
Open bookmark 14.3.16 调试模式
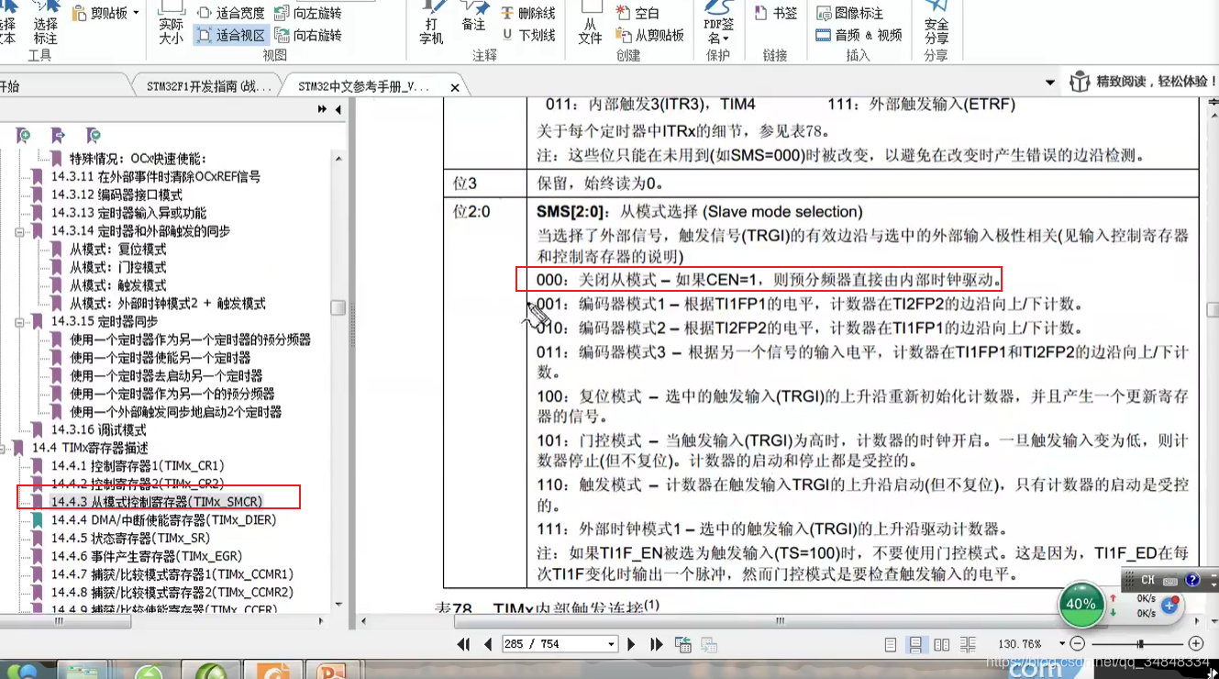98,429
